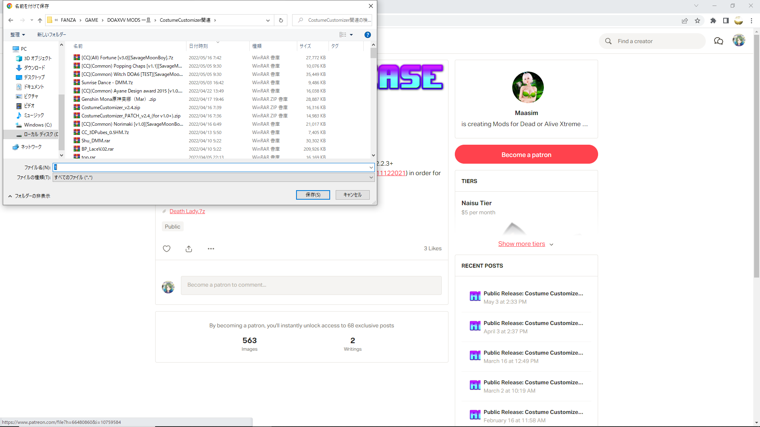This screenshot has height=427, width=760.
Task: Open ビデオ in sidebar
Action: (x=25, y=106)
